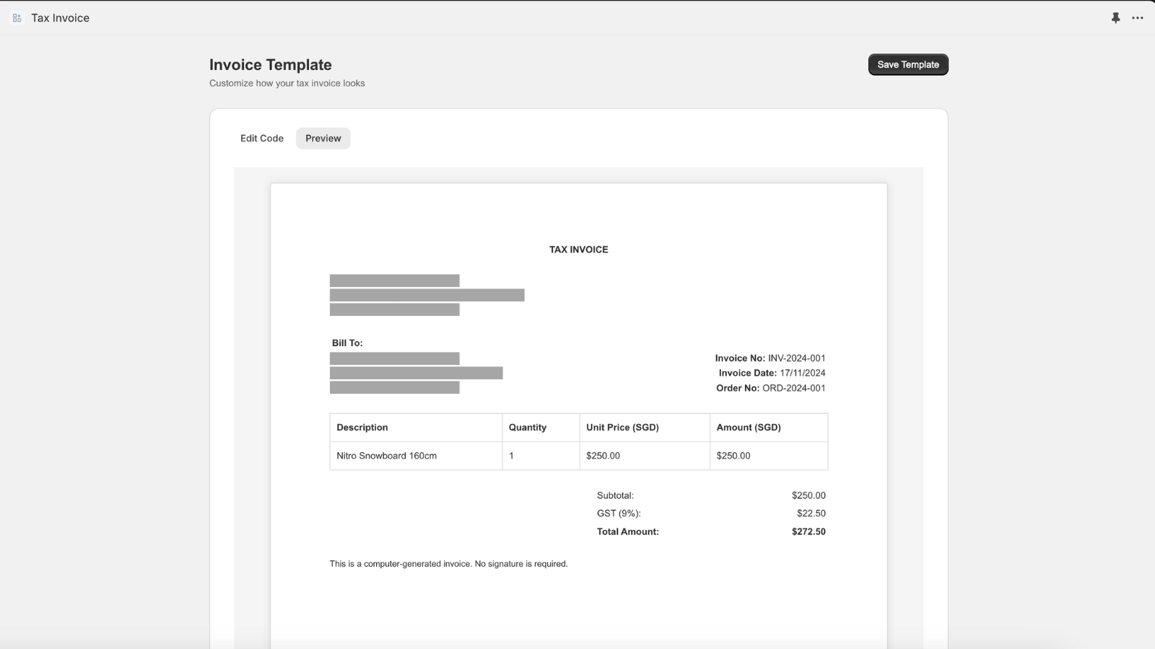Select the Order No ORD-2024-001 line
1155x649 pixels.
[x=770, y=388]
